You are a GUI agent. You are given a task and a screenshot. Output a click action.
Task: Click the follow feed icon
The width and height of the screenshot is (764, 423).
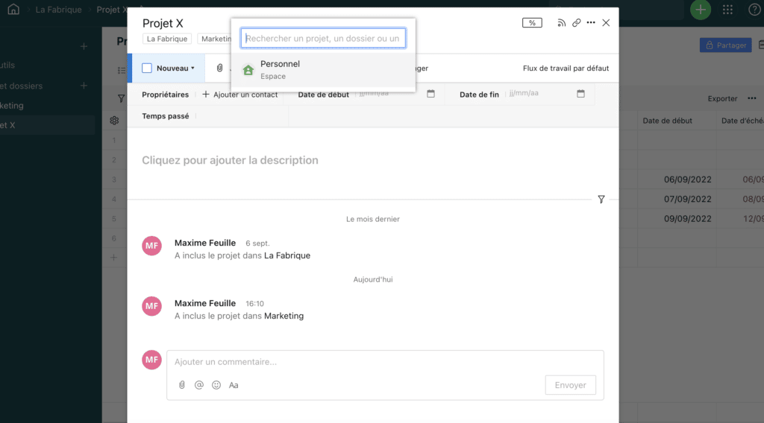(x=562, y=23)
